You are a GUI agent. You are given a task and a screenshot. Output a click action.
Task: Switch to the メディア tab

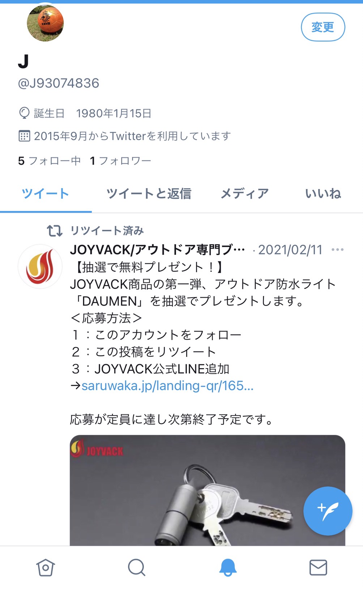245,194
